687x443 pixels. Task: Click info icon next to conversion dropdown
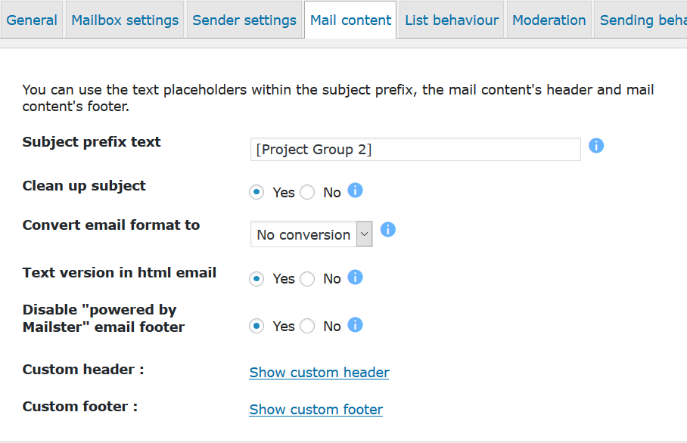coord(388,230)
